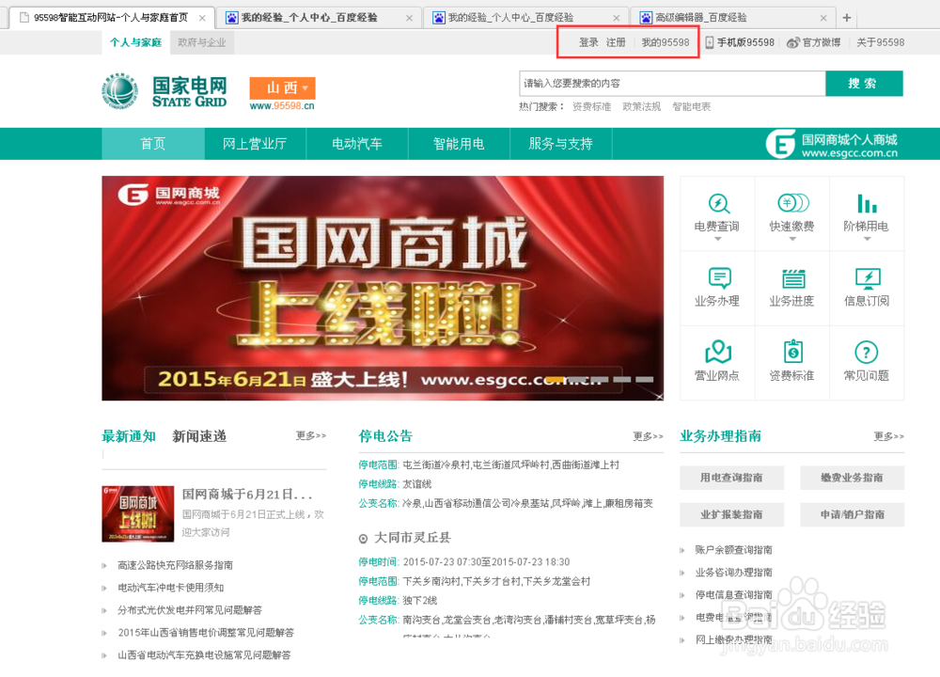Open the 国网商城 news thumbnail image
The image size is (940, 677).
138,514
